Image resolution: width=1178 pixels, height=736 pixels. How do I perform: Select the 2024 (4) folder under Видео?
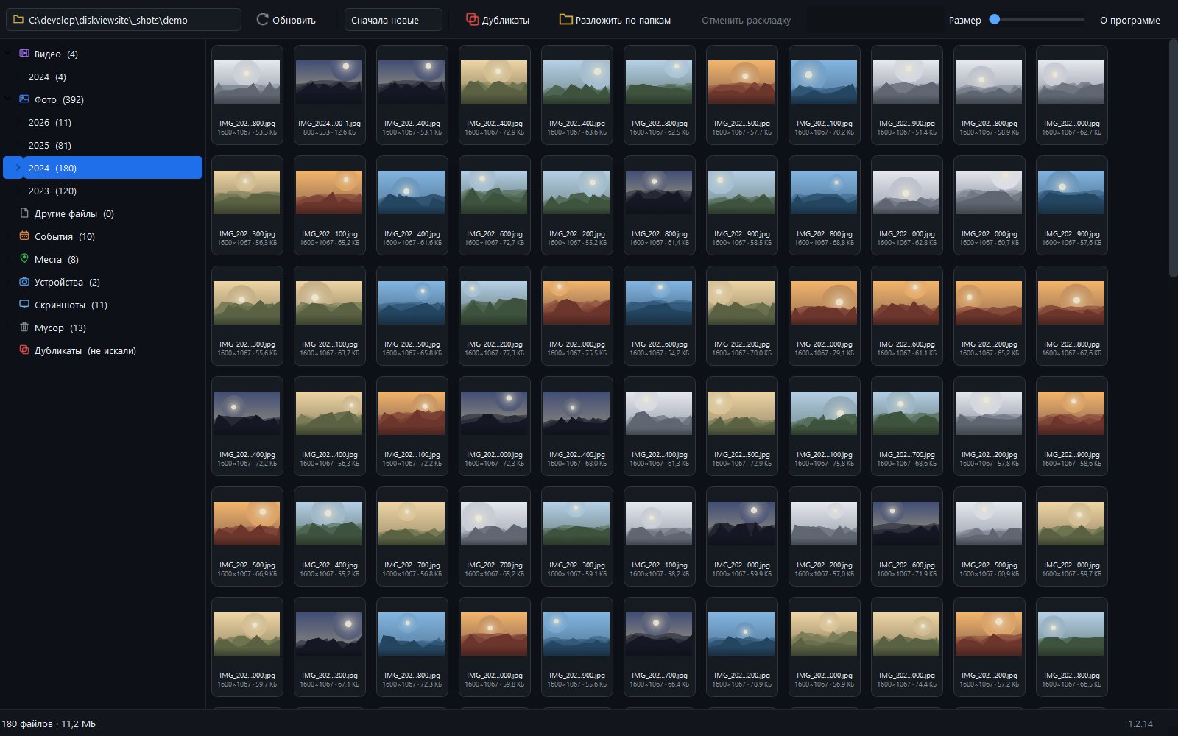pyautogui.click(x=47, y=77)
